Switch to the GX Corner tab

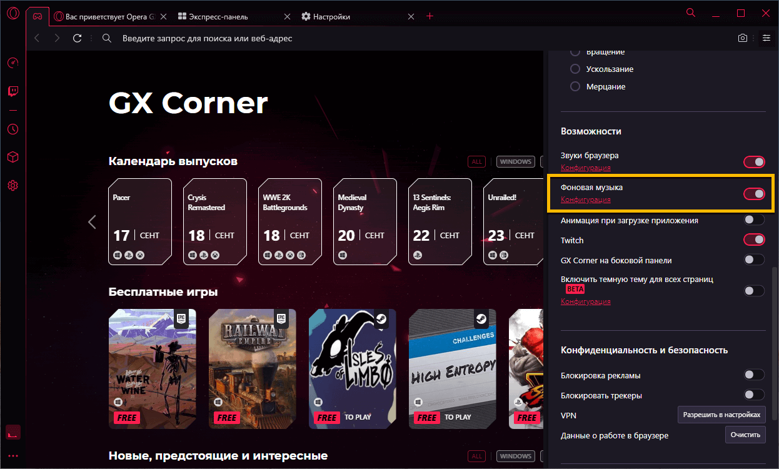click(x=38, y=17)
